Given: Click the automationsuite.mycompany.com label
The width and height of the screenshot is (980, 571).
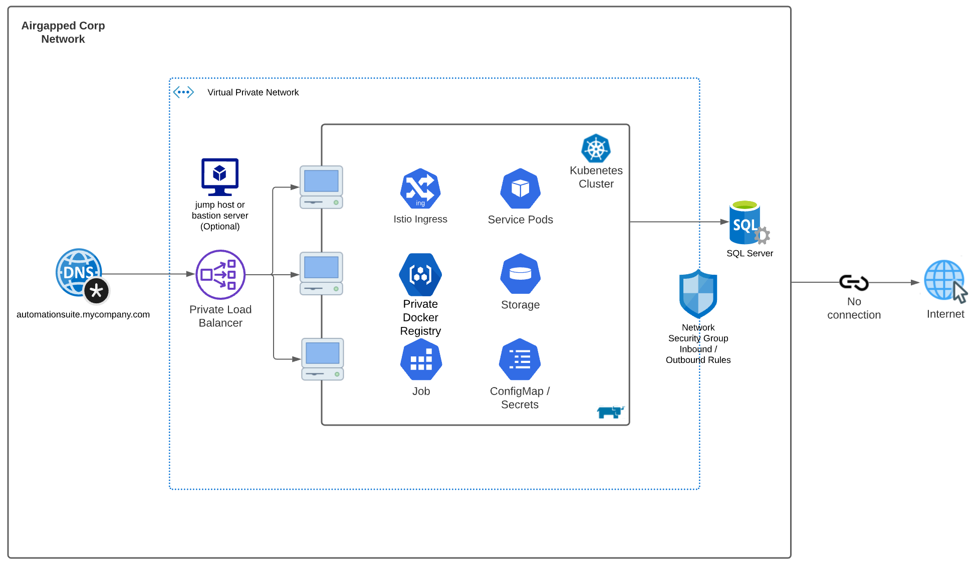Looking at the screenshot, I should click(83, 314).
